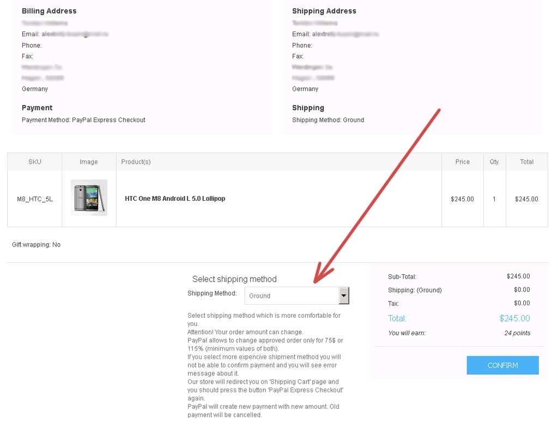Click Germany under Shipping Address
The height and width of the screenshot is (431, 558).
(305, 89)
